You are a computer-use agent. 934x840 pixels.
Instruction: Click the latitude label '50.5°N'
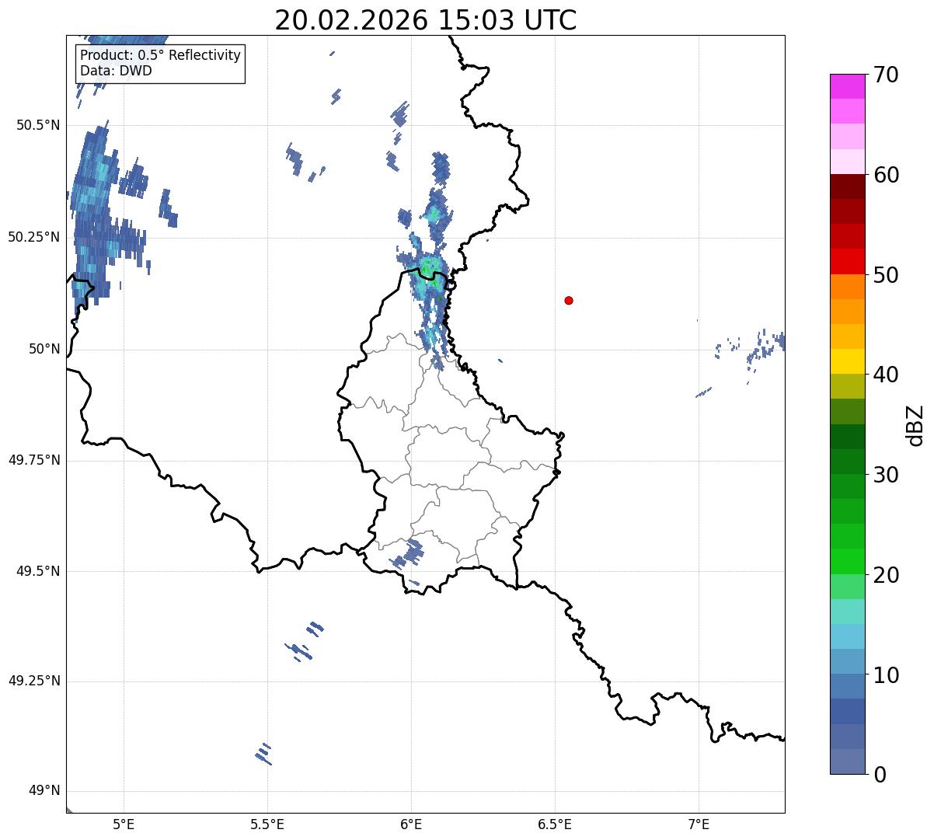38,125
